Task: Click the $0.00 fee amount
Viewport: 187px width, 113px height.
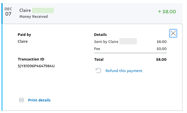Action: (x=161, y=49)
